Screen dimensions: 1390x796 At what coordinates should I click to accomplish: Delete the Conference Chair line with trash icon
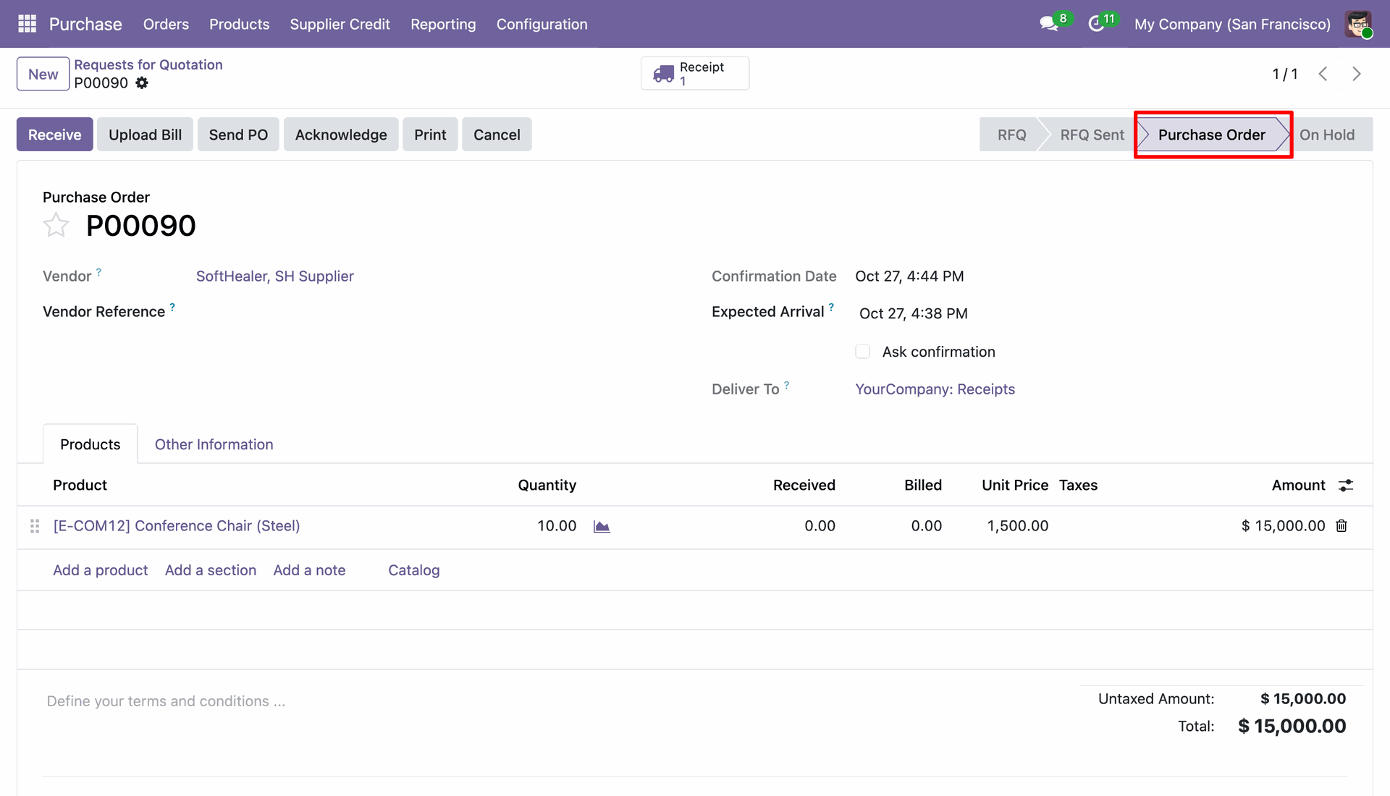tap(1341, 526)
